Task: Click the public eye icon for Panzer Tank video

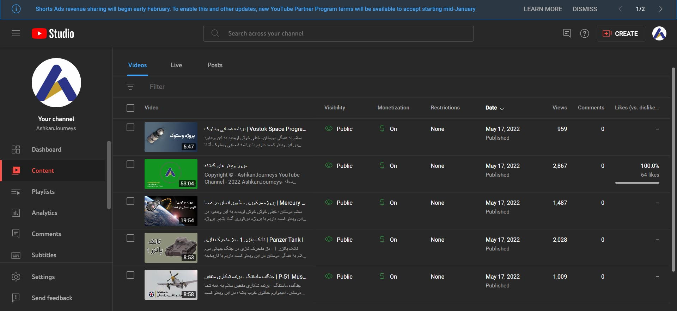Action: (329, 240)
